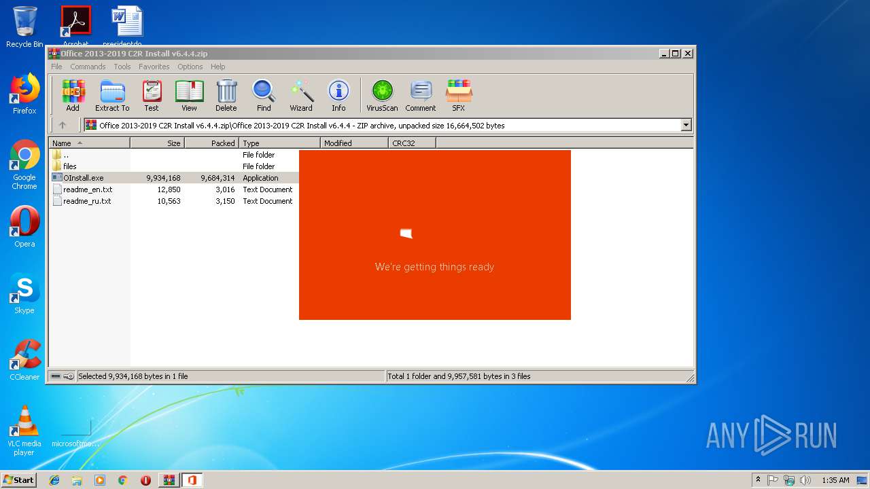This screenshot has height=489, width=870.
Task: Sort by Size column header
Action: (x=157, y=143)
